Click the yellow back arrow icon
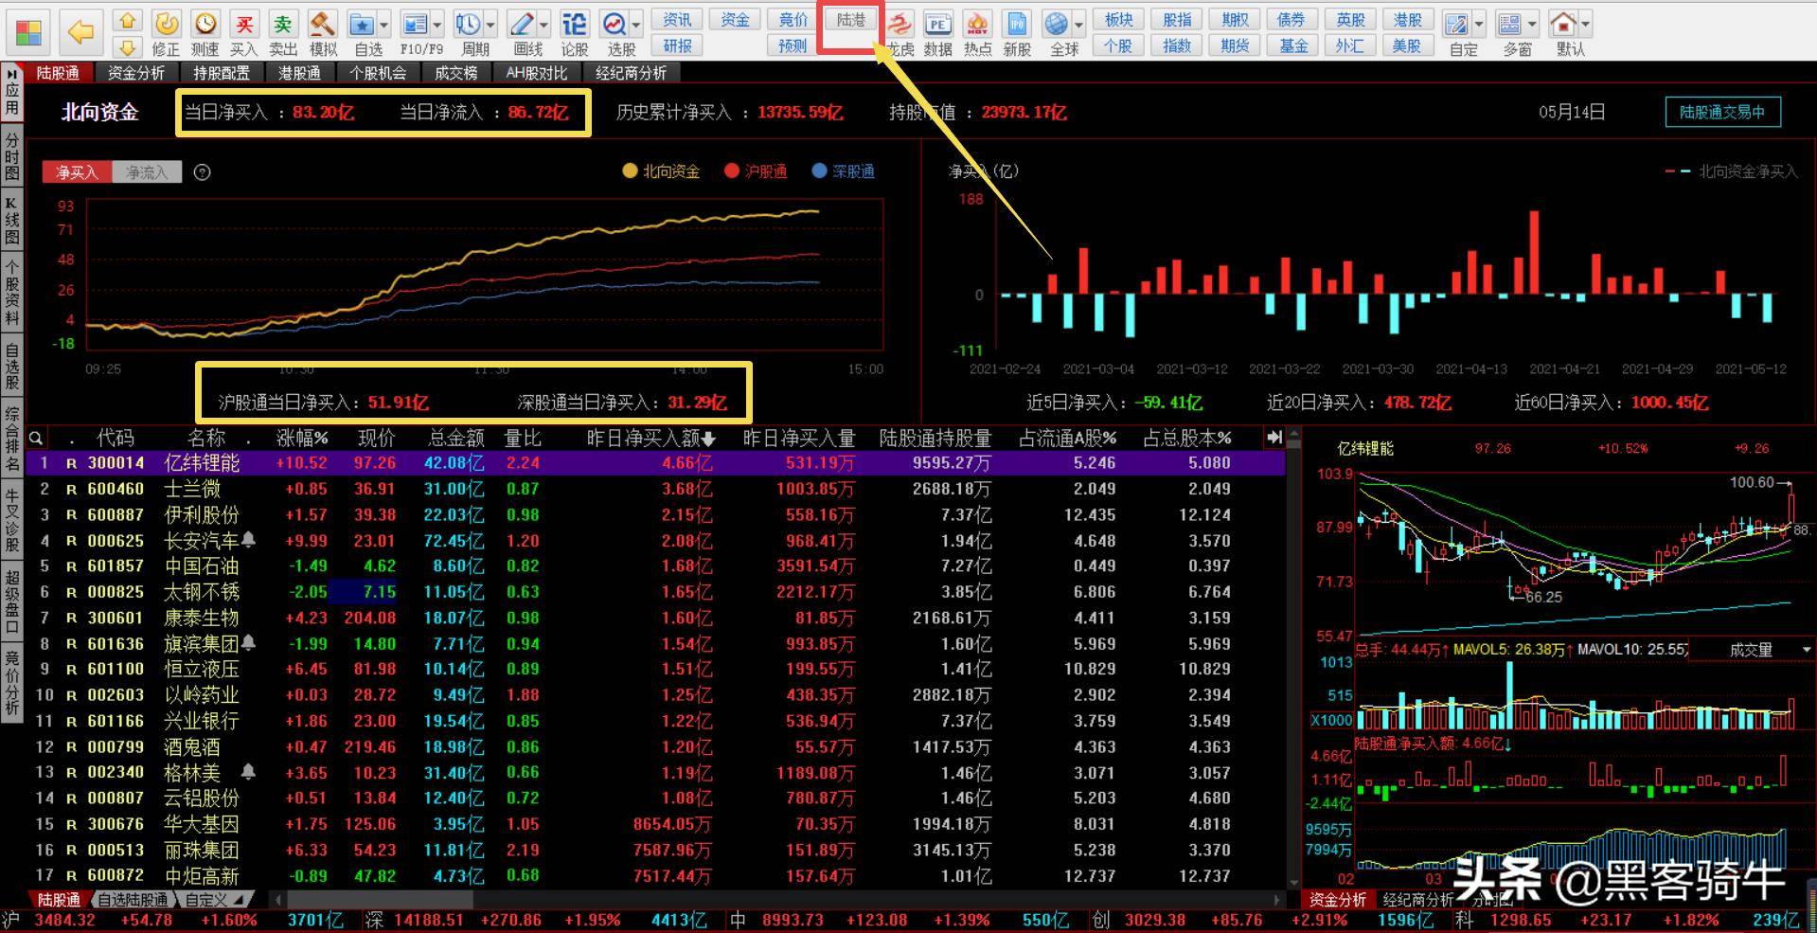The width and height of the screenshot is (1817, 933). tap(81, 32)
